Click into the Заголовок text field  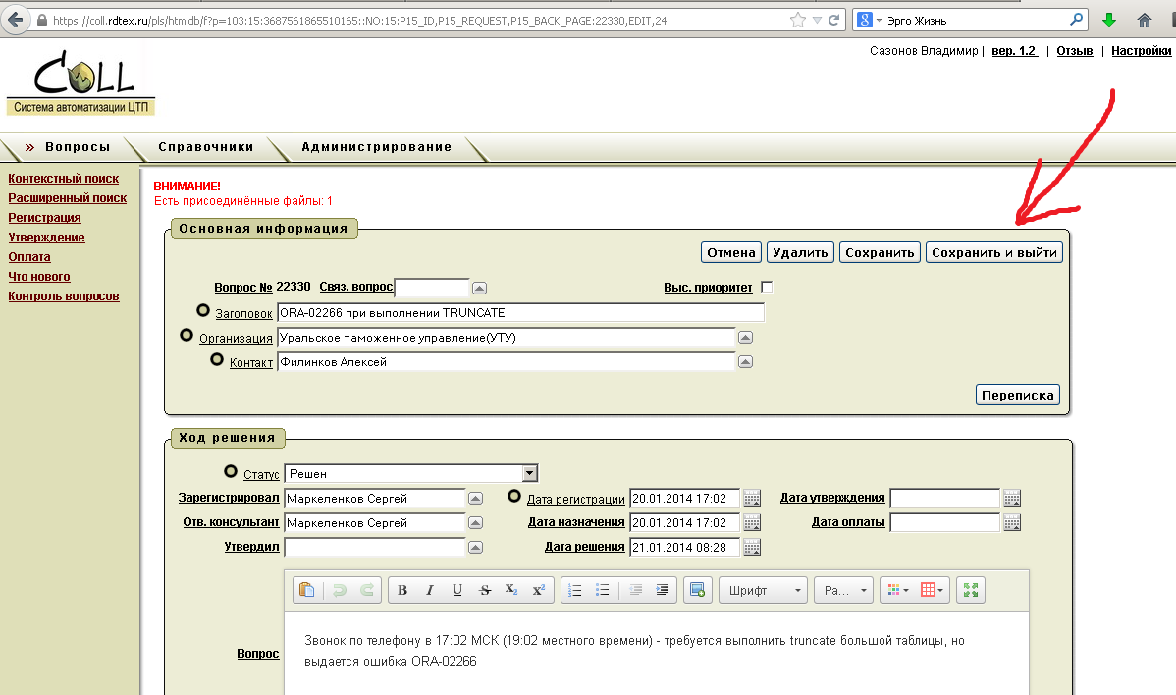(x=520, y=312)
